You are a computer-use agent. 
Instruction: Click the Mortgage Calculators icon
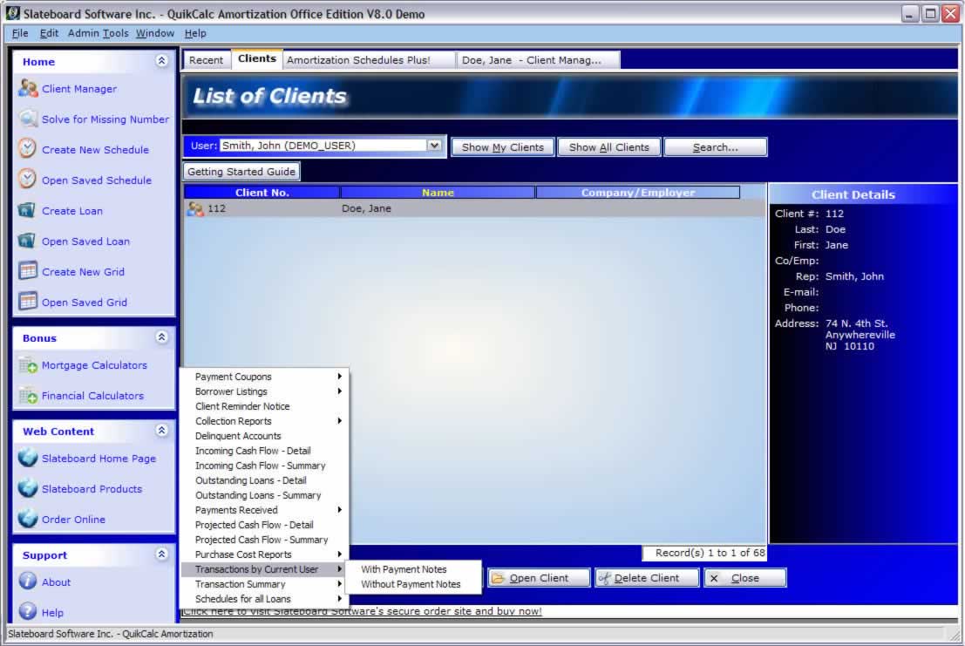click(x=28, y=365)
